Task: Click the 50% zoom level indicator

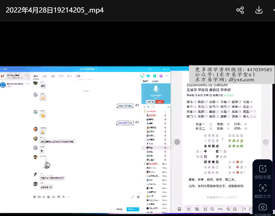Action: (x=220, y=209)
